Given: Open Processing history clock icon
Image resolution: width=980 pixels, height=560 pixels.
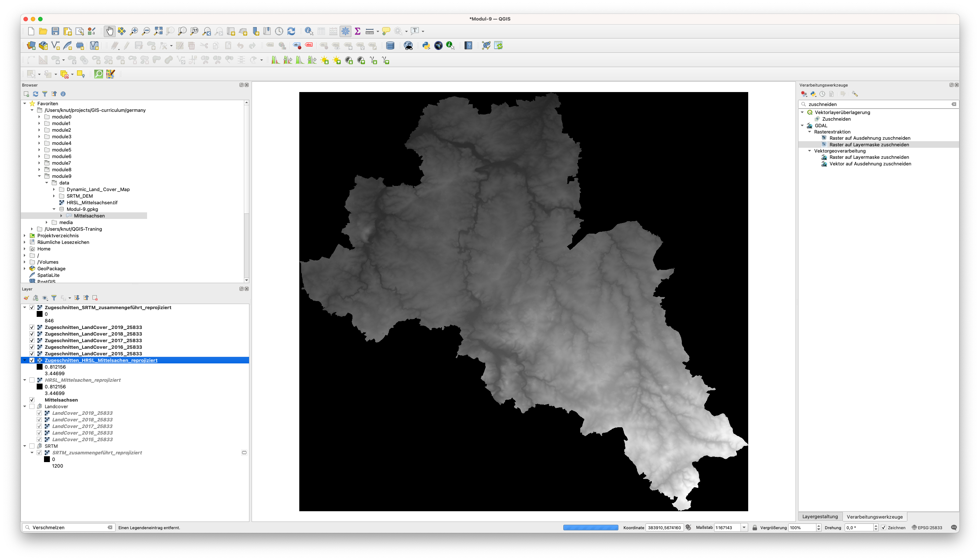Looking at the screenshot, I should pyautogui.click(x=822, y=94).
